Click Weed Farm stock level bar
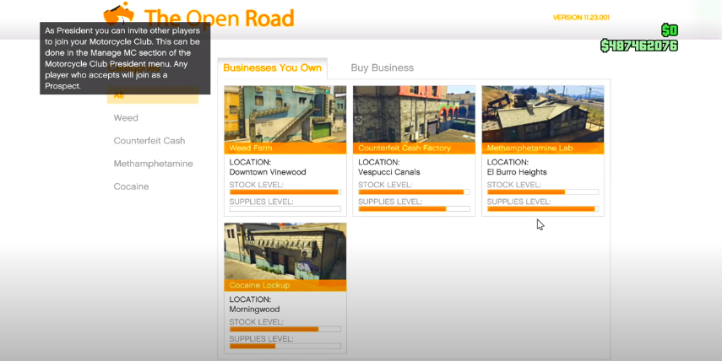Image resolution: width=722 pixels, height=361 pixels. pyautogui.click(x=285, y=191)
